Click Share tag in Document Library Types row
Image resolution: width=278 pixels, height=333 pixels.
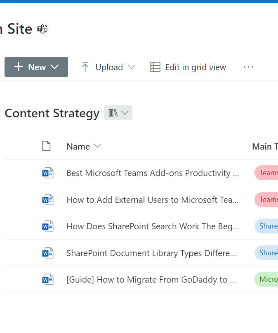tap(266, 253)
